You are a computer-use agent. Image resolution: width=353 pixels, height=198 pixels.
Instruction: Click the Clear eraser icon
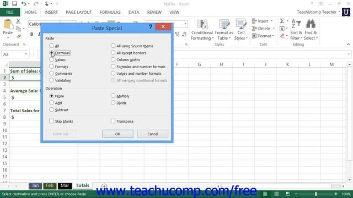(282, 36)
